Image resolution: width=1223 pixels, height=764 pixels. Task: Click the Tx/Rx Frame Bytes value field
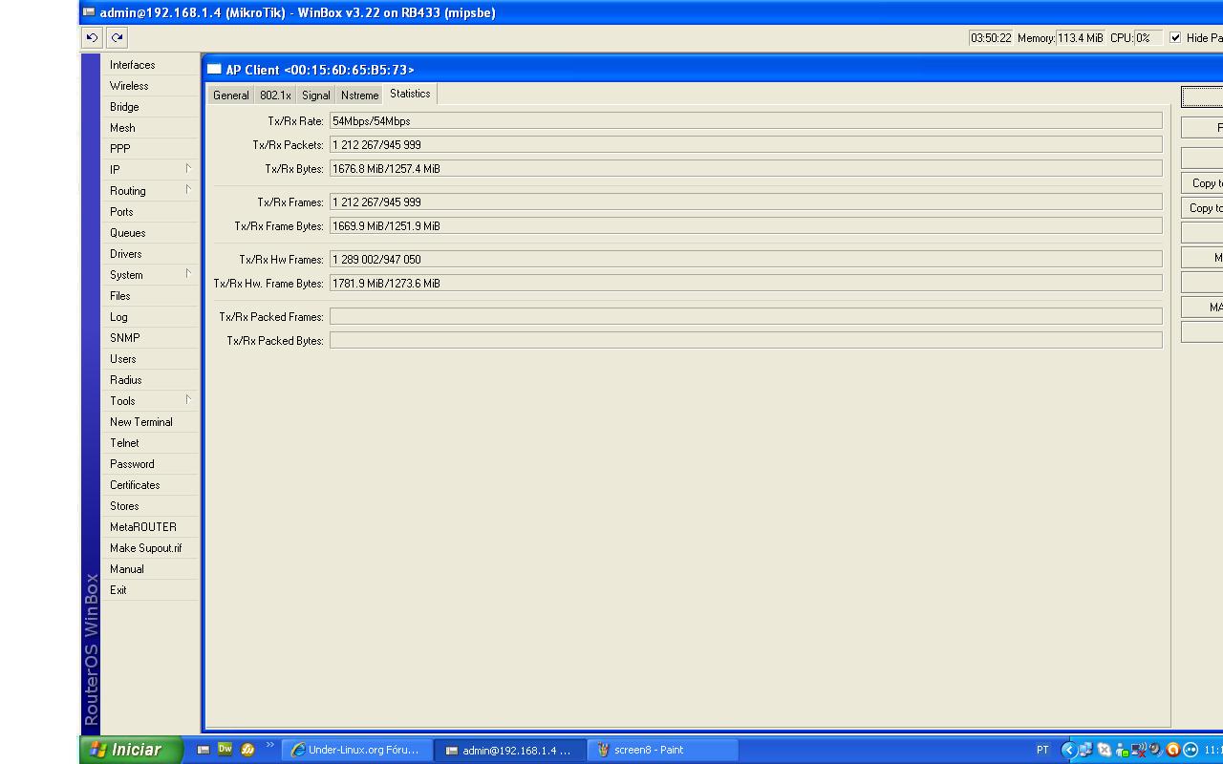(745, 225)
